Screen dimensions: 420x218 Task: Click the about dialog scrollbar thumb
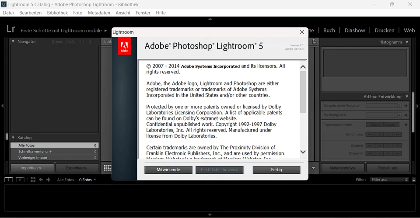coord(303,92)
